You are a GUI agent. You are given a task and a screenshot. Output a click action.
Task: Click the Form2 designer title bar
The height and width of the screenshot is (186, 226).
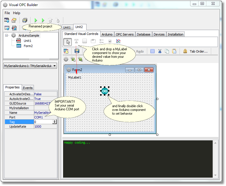click(110, 70)
